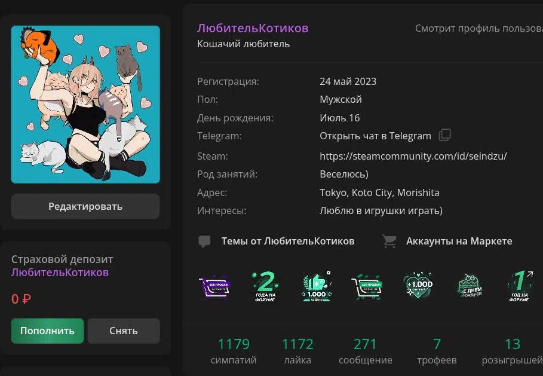Open the green shopping cart sales trophy

pos(367,288)
